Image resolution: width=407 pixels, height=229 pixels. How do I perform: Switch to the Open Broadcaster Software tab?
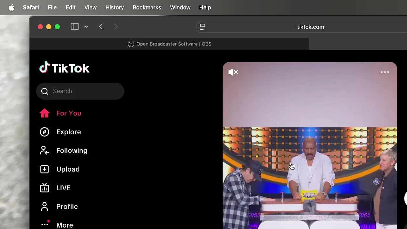169,44
